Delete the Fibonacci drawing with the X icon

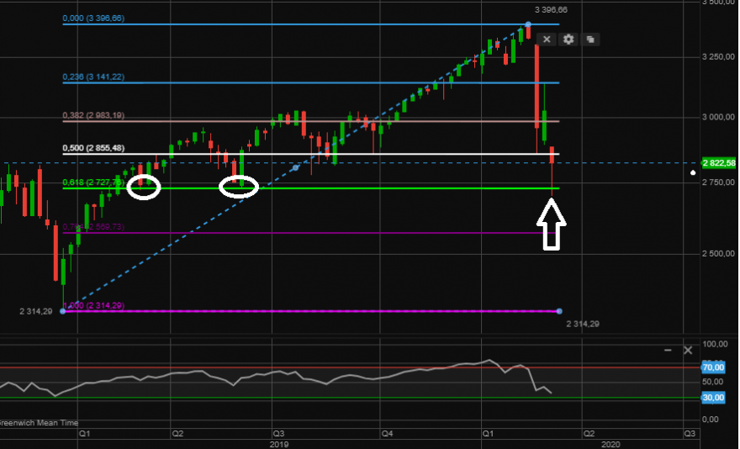(547, 40)
